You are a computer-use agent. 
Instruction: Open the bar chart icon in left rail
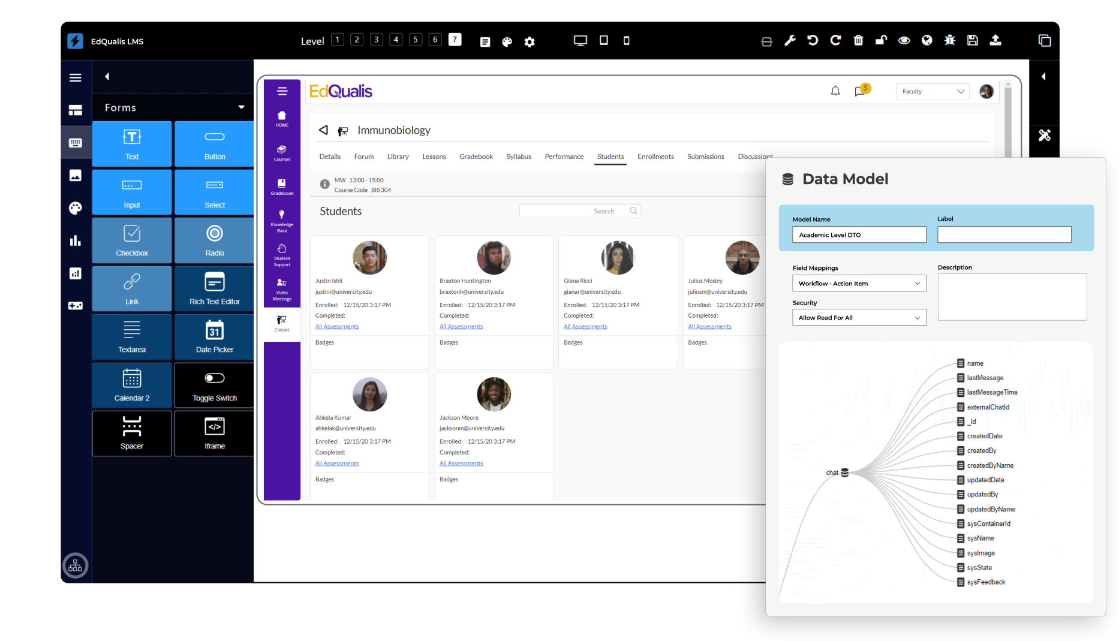click(76, 240)
